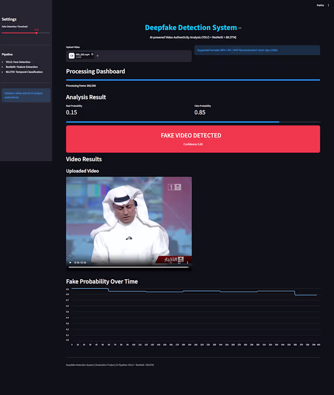Click the Deploy button
The height and width of the screenshot is (395, 334).
320,5
